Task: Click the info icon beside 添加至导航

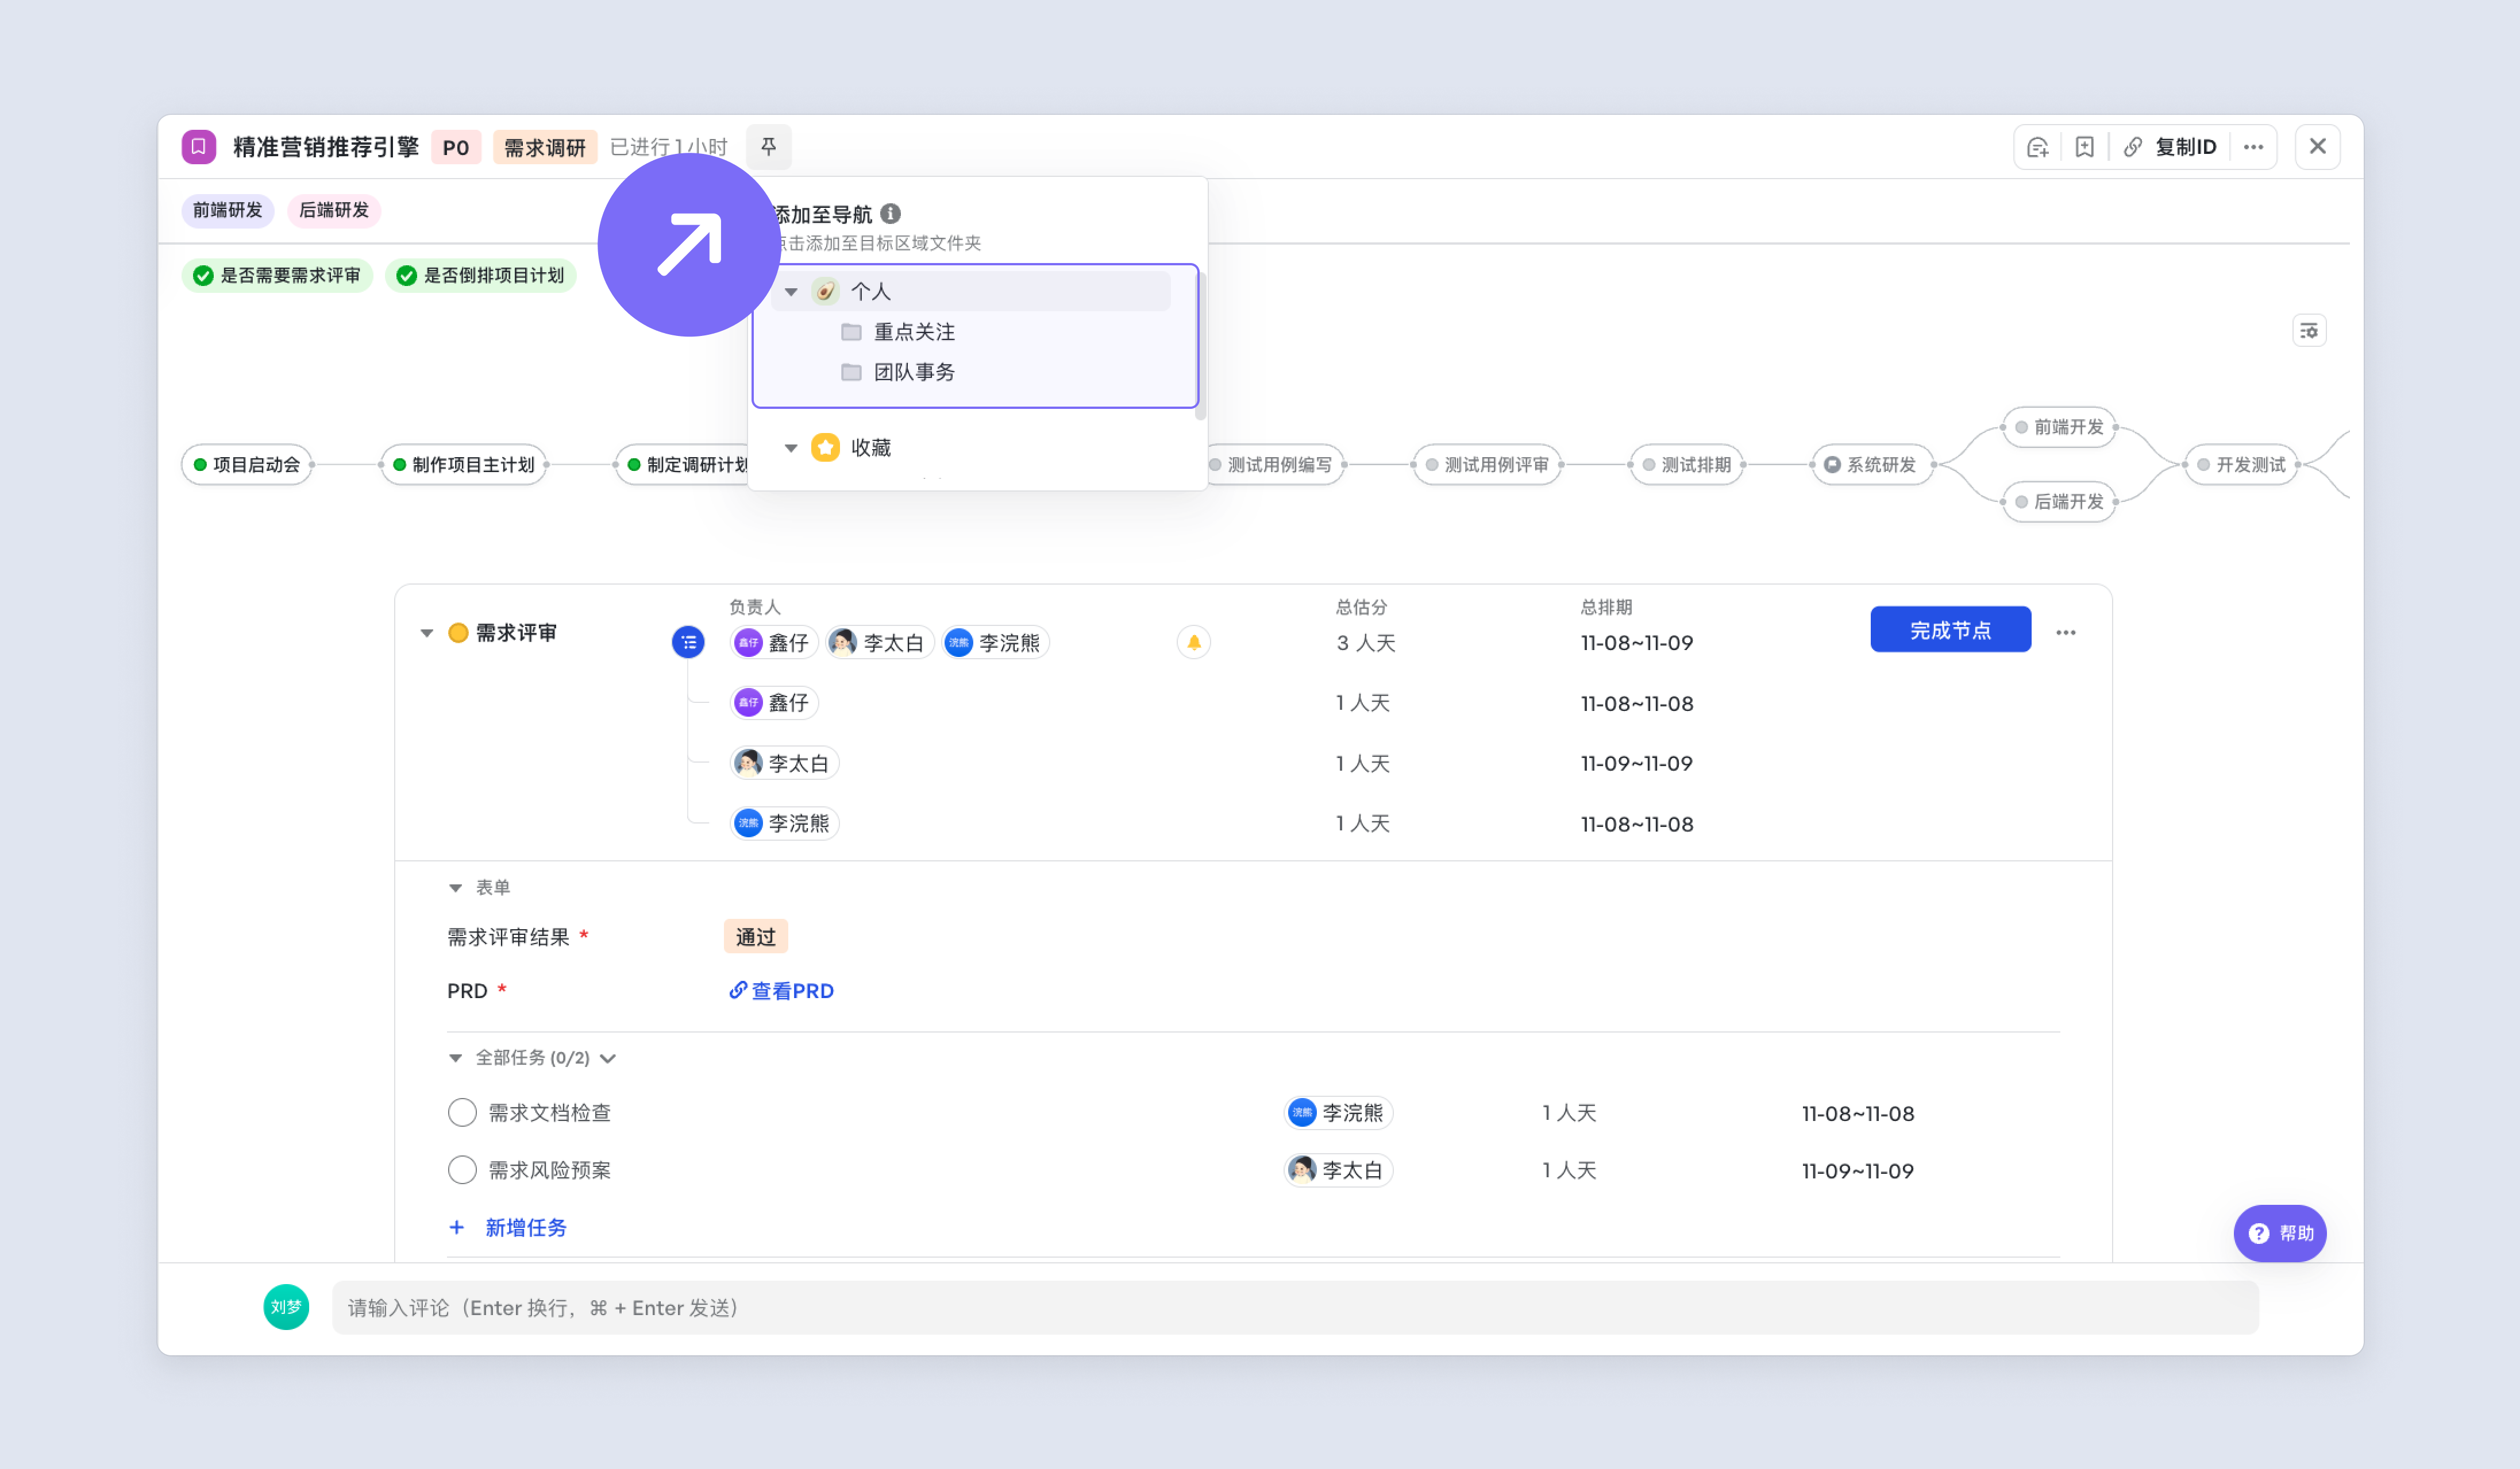Action: 891,214
